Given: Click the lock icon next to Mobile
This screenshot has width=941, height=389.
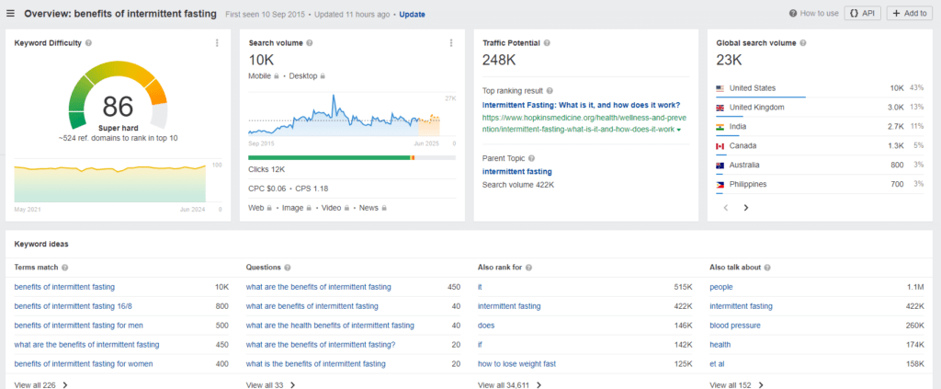Looking at the screenshot, I should 276,76.
